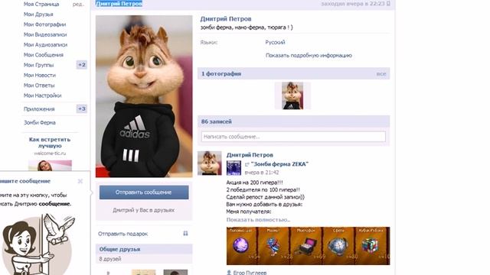Image resolution: width=490 pixels, height=275 pixels.
Task: Open the Общие друзья section header
Action: [144, 249]
